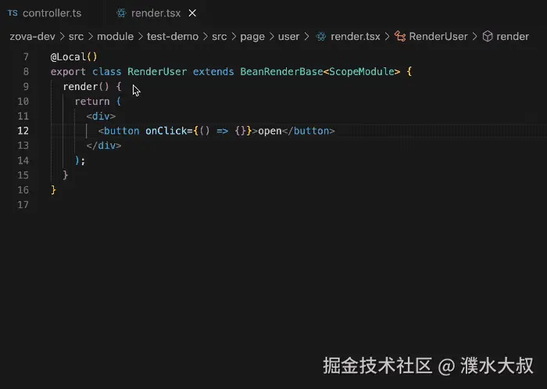
Task: Click yellow closing brace on line 16
Action: pos(53,189)
